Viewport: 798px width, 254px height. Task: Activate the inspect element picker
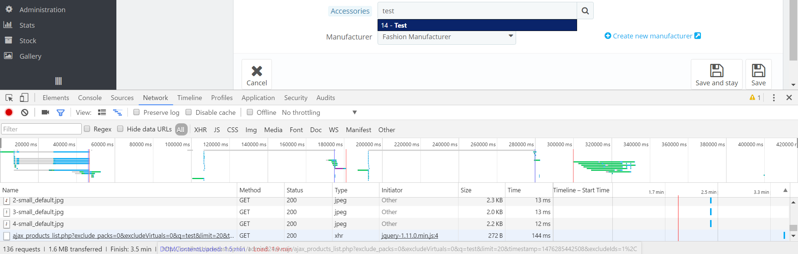pyautogui.click(x=9, y=98)
